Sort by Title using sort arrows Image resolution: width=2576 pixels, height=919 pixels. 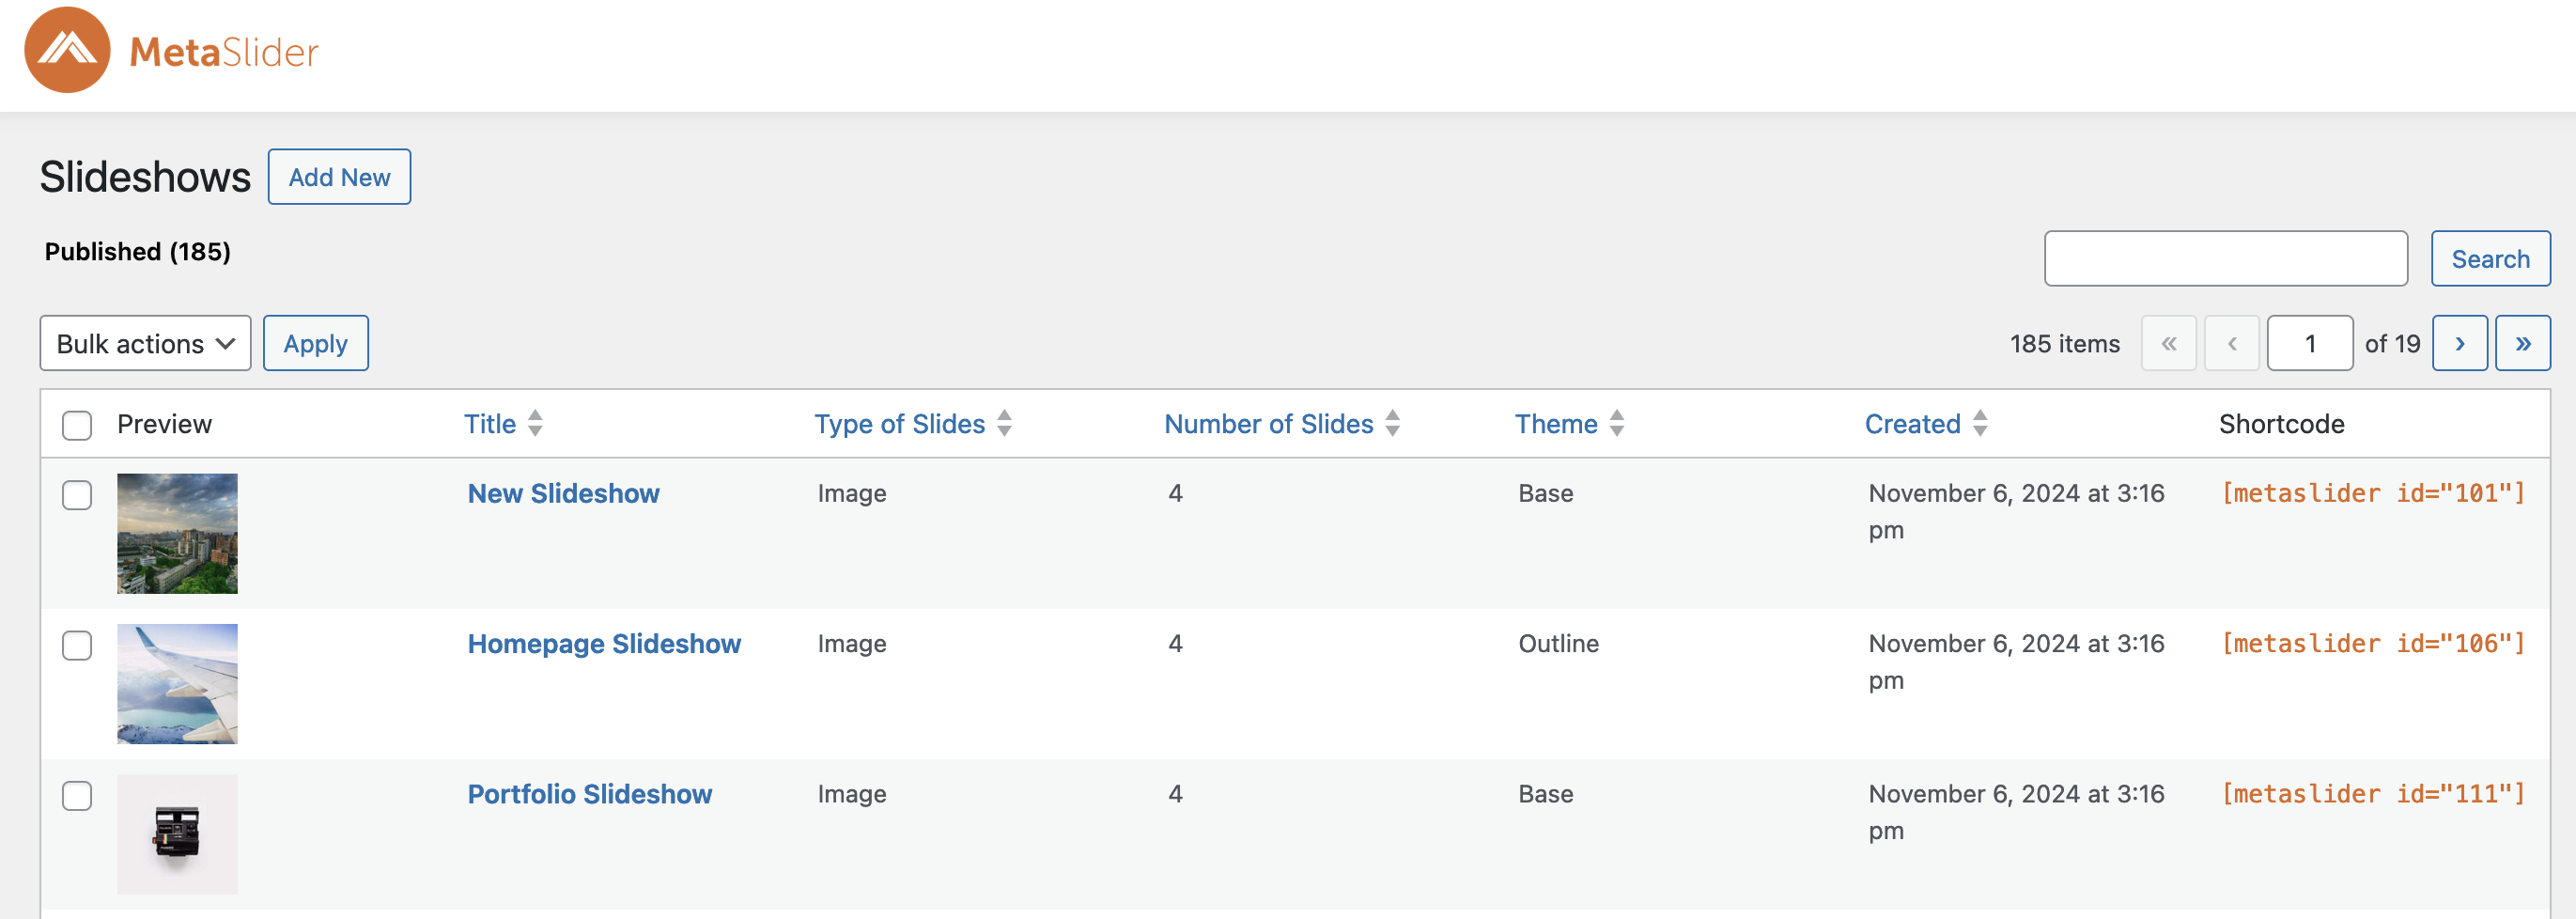tap(535, 424)
